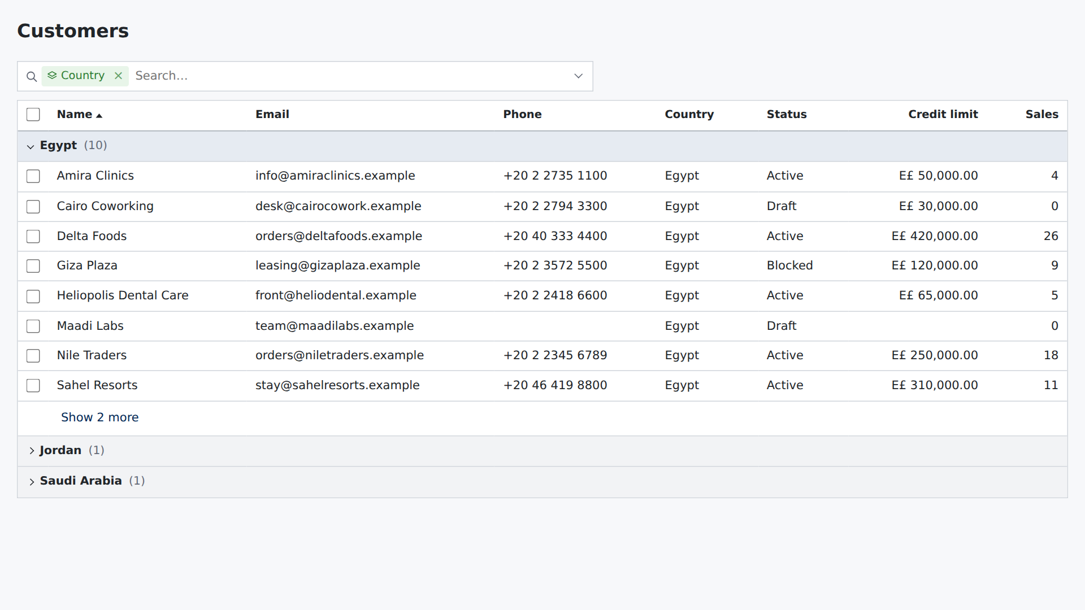Image resolution: width=1085 pixels, height=610 pixels.
Task: Click the Blocked status of Giza Plaza
Action: (789, 265)
